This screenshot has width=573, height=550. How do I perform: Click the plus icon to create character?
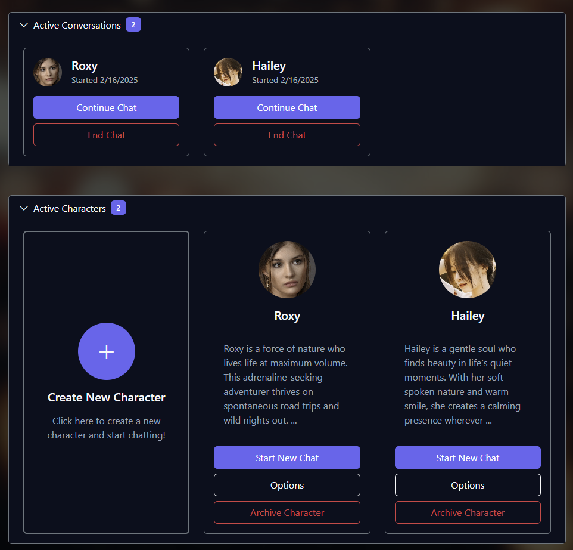[107, 351]
